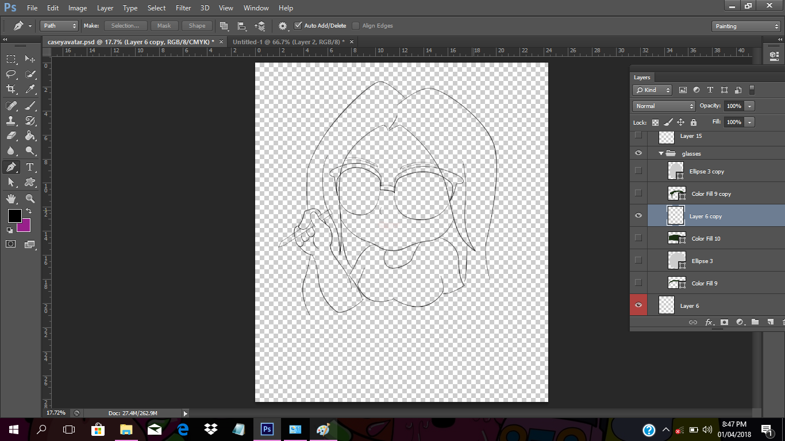The height and width of the screenshot is (441, 785).
Task: Select the History Brush tool
Action: (30, 121)
